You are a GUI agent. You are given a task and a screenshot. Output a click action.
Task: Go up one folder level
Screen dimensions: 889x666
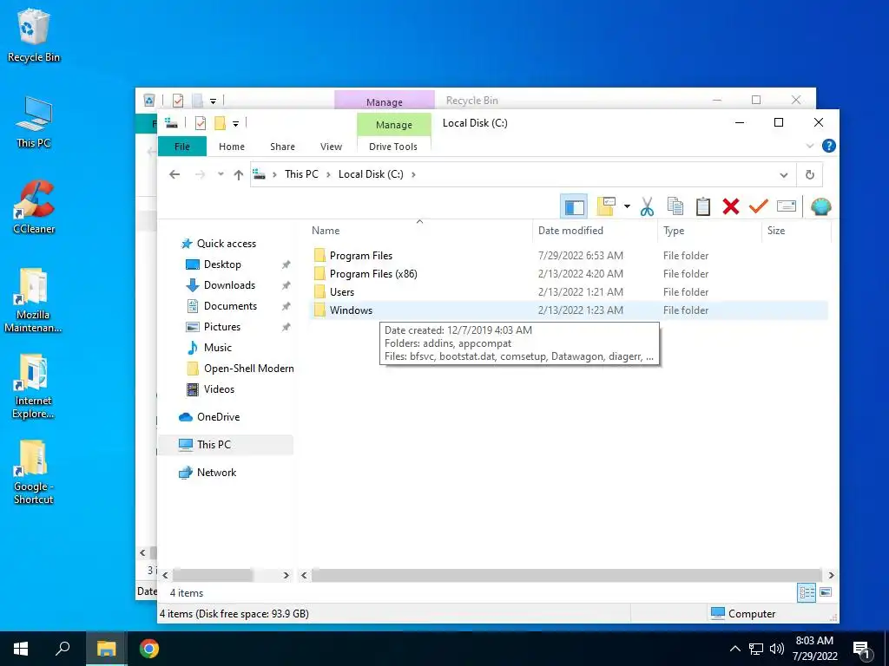coord(239,174)
